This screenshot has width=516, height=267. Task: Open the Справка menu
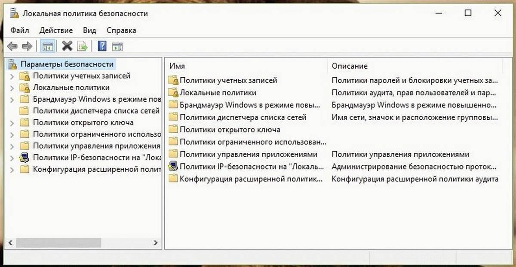121,30
